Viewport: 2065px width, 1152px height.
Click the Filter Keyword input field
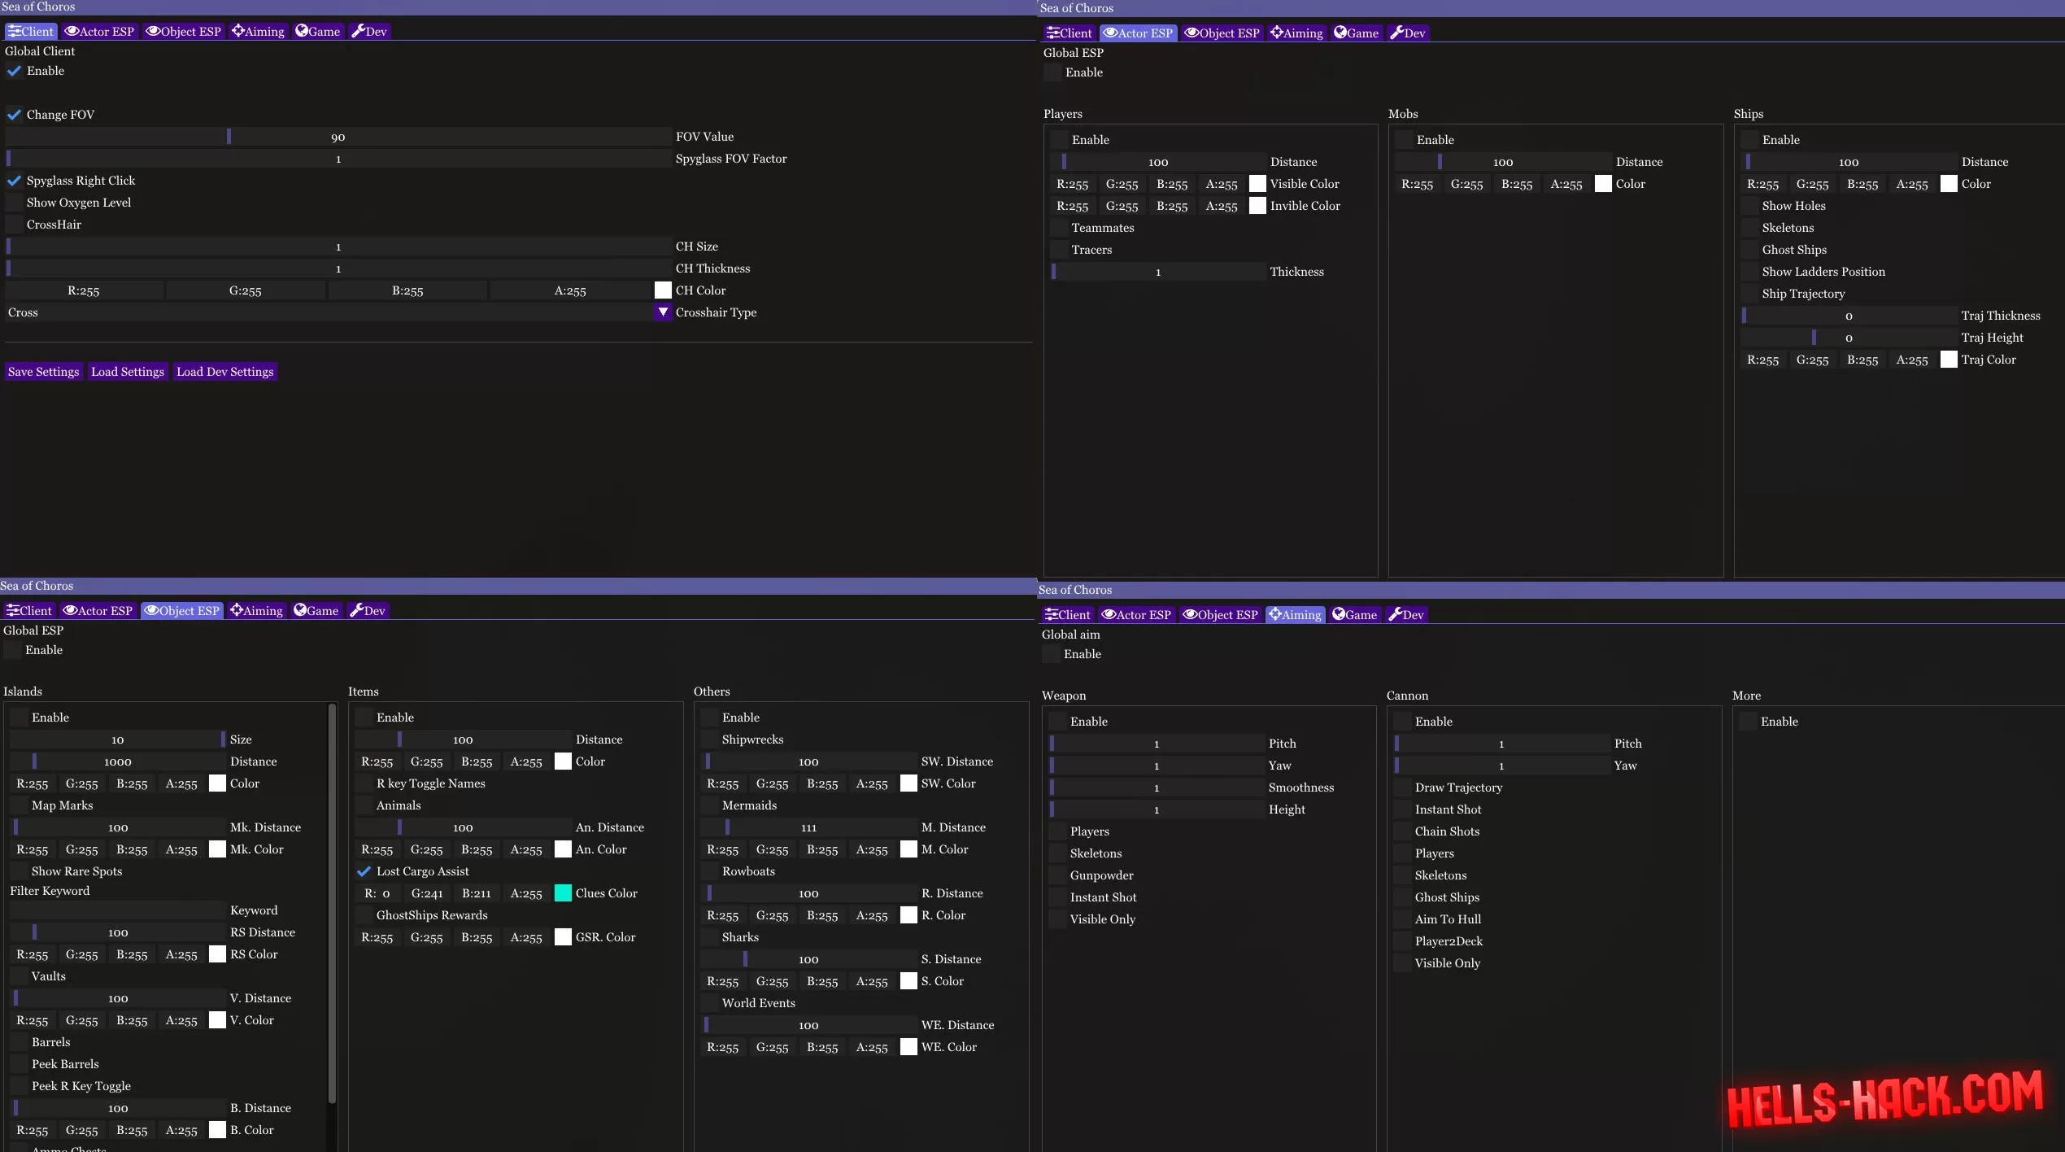(118, 910)
